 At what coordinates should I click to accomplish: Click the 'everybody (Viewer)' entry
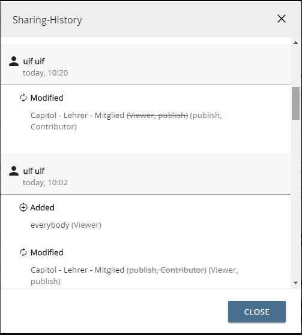coord(66,225)
